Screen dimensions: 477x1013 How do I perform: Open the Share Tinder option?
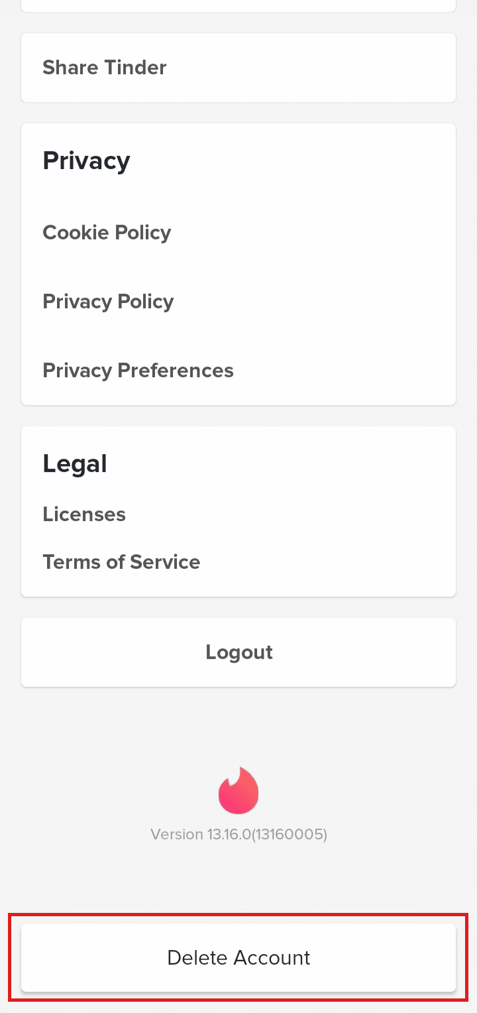coord(105,68)
